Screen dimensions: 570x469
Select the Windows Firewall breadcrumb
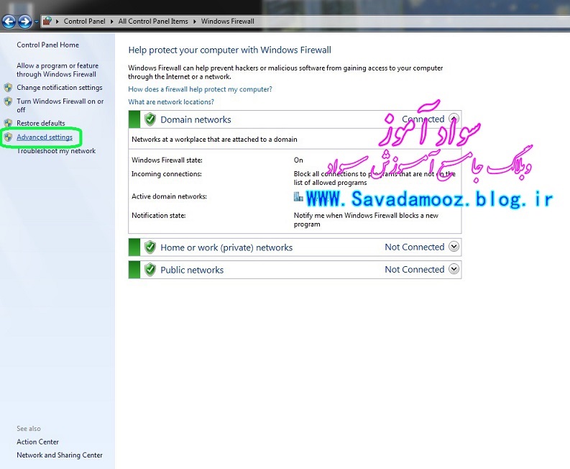(228, 22)
